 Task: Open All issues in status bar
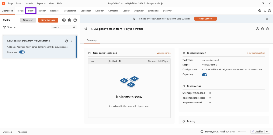pos(22,132)
